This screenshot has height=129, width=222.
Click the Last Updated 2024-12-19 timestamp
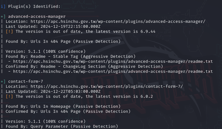pos(71,27)
